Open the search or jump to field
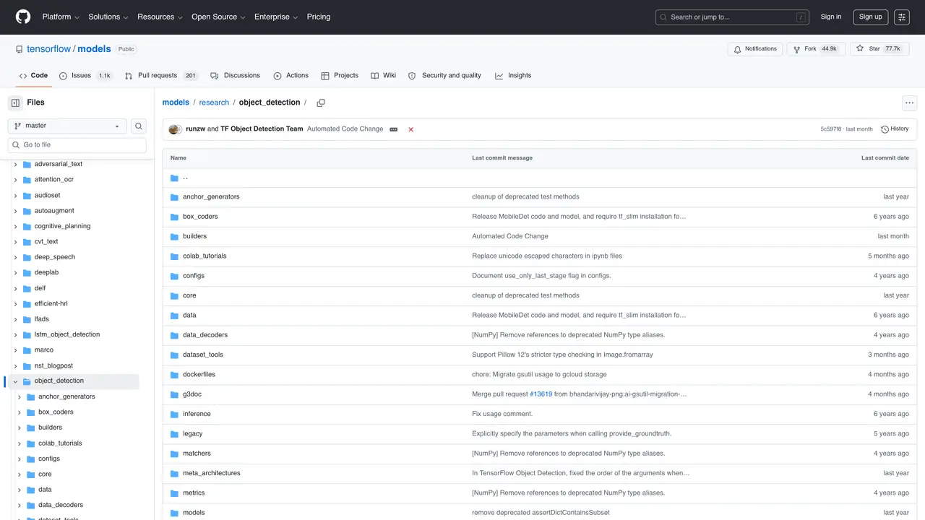 (x=732, y=17)
